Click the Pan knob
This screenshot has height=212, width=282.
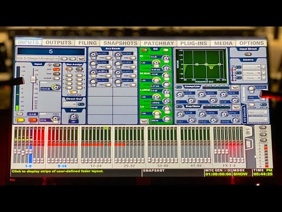click(x=73, y=117)
